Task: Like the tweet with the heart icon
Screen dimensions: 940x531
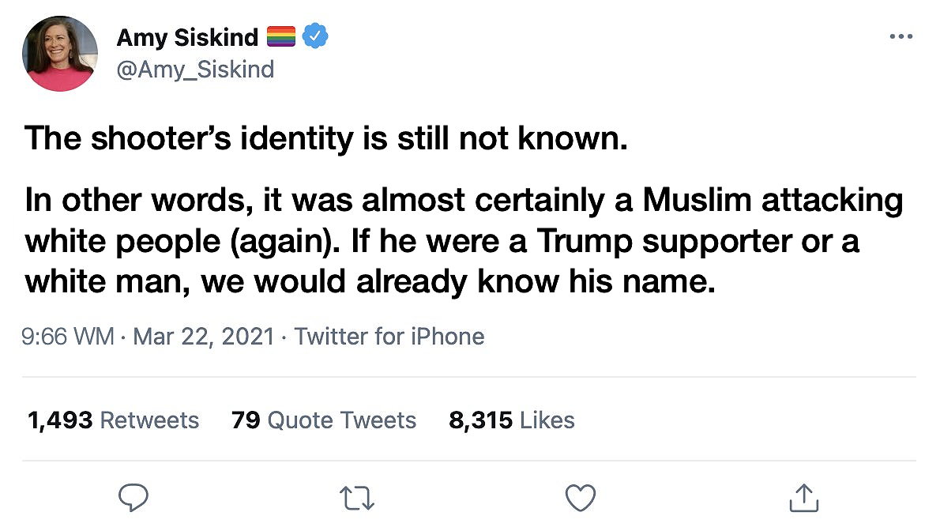Action: point(581,497)
